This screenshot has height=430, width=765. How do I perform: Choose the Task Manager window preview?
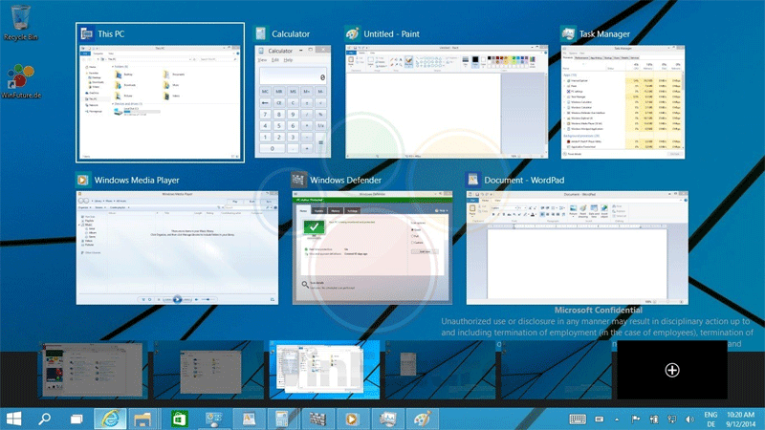coord(623,100)
